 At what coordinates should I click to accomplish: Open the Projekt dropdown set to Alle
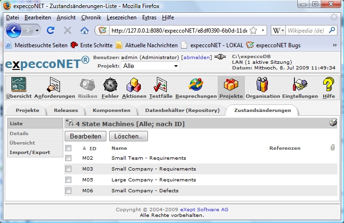pos(150,66)
